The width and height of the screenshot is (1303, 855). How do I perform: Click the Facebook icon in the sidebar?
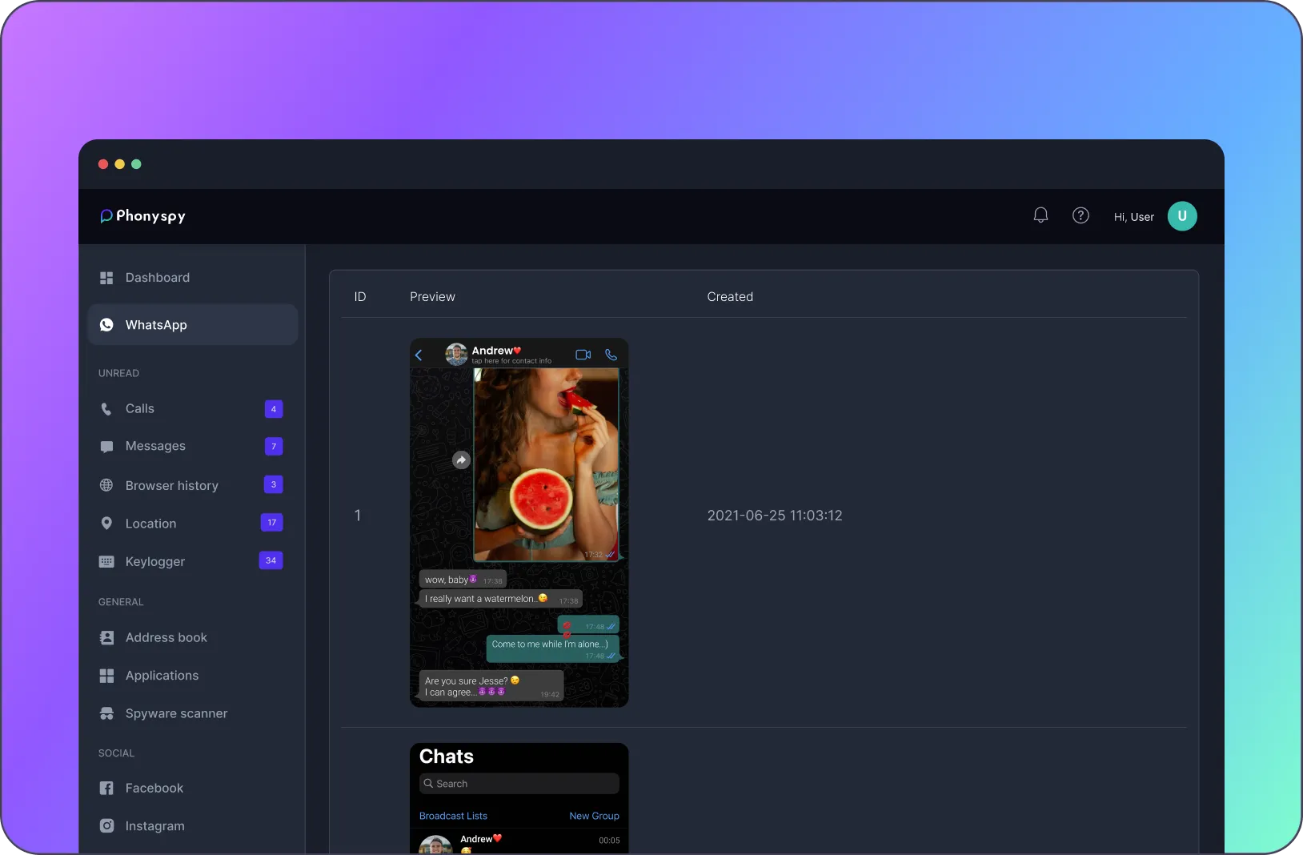point(106,788)
